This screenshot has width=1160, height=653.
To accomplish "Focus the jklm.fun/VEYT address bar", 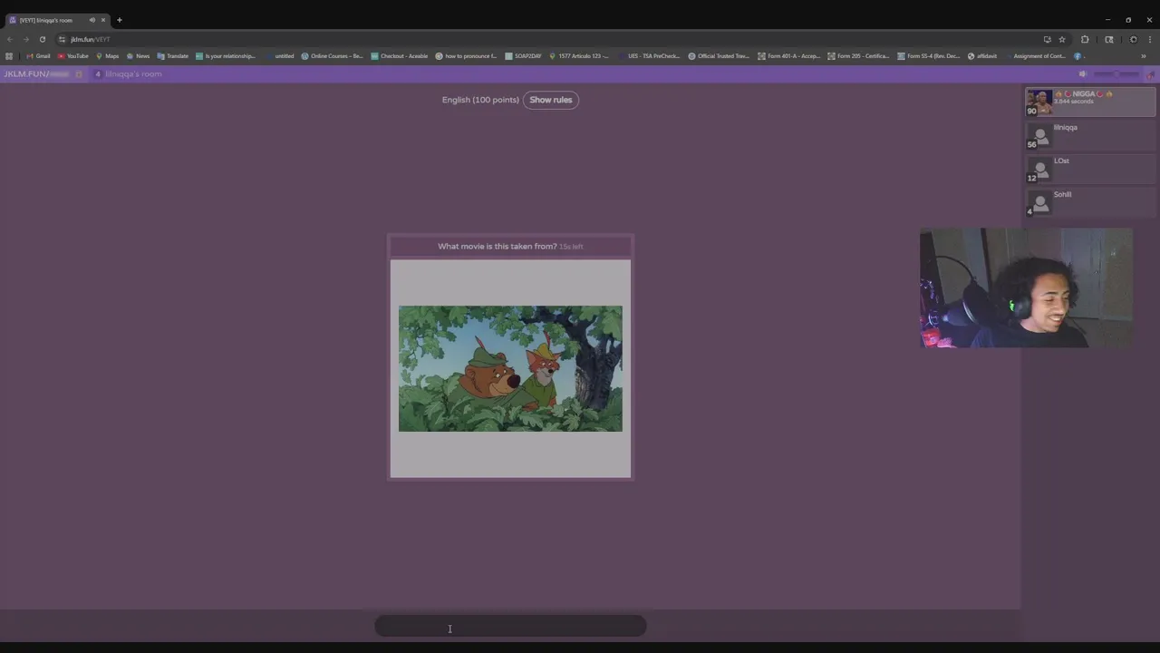I will tap(544, 40).
